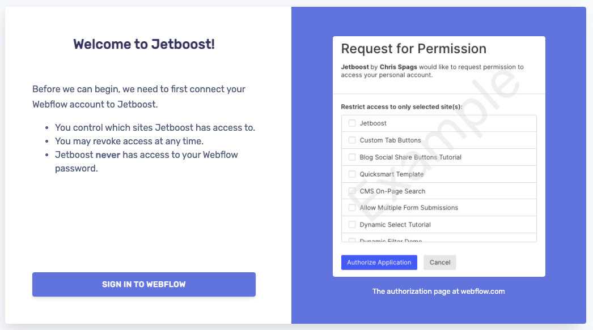This screenshot has height=330, width=593.
Task: Enable the Dynamic Select Tutorial checkbox
Action: (x=352, y=225)
